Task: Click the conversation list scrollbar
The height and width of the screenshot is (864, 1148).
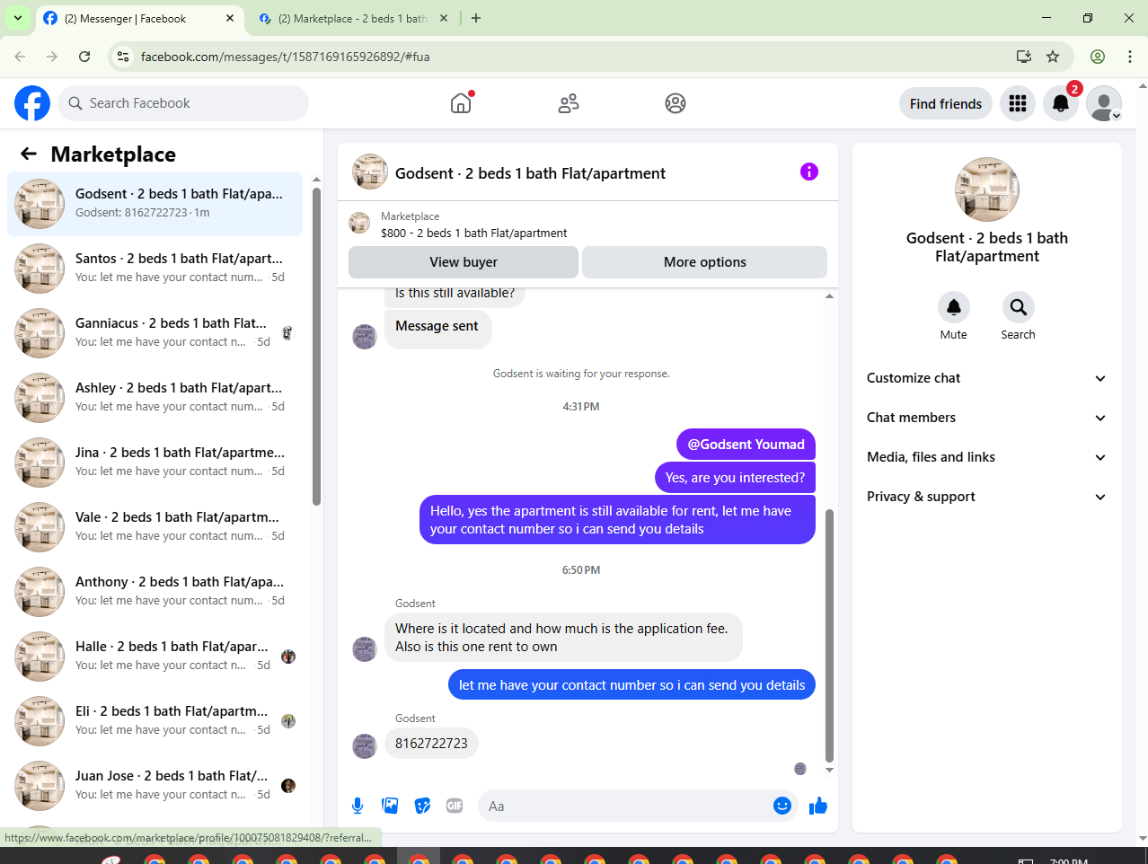Action: pyautogui.click(x=316, y=346)
